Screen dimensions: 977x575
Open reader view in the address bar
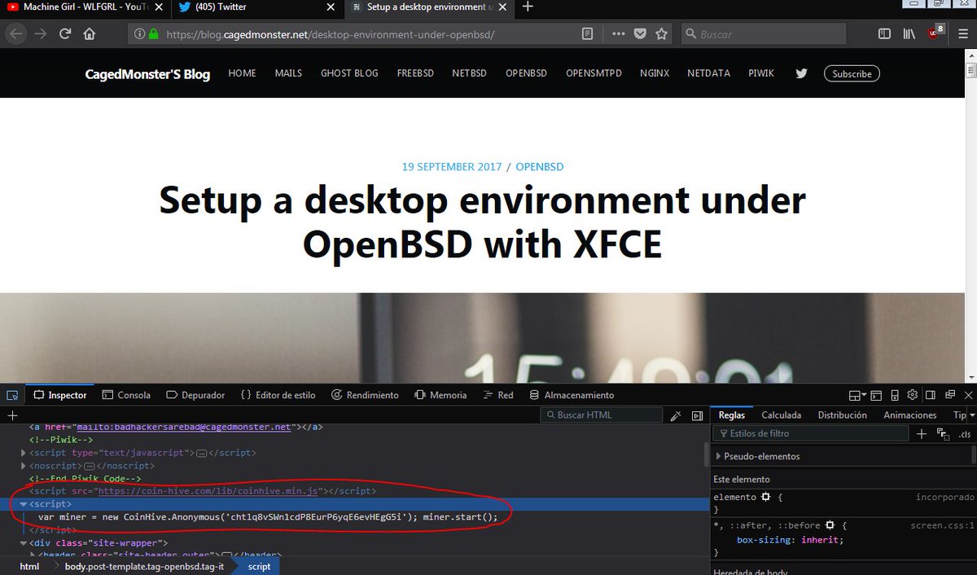[x=587, y=34]
